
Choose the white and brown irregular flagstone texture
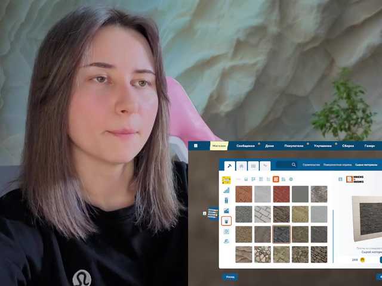[263, 254]
